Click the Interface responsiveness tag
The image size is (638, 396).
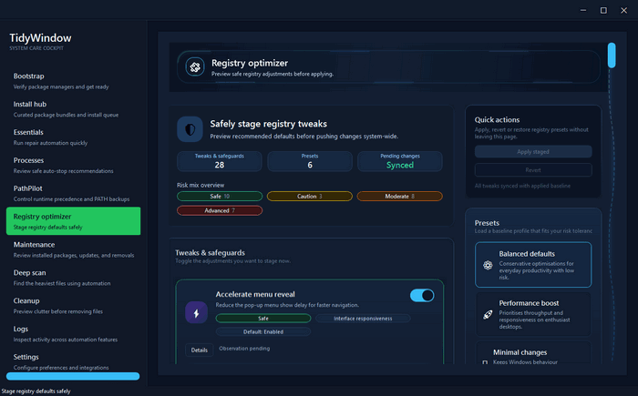point(363,319)
